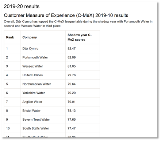Screen dimensions: 161x141
Task: Click the United Utilities company name
Action: pos(32,75)
